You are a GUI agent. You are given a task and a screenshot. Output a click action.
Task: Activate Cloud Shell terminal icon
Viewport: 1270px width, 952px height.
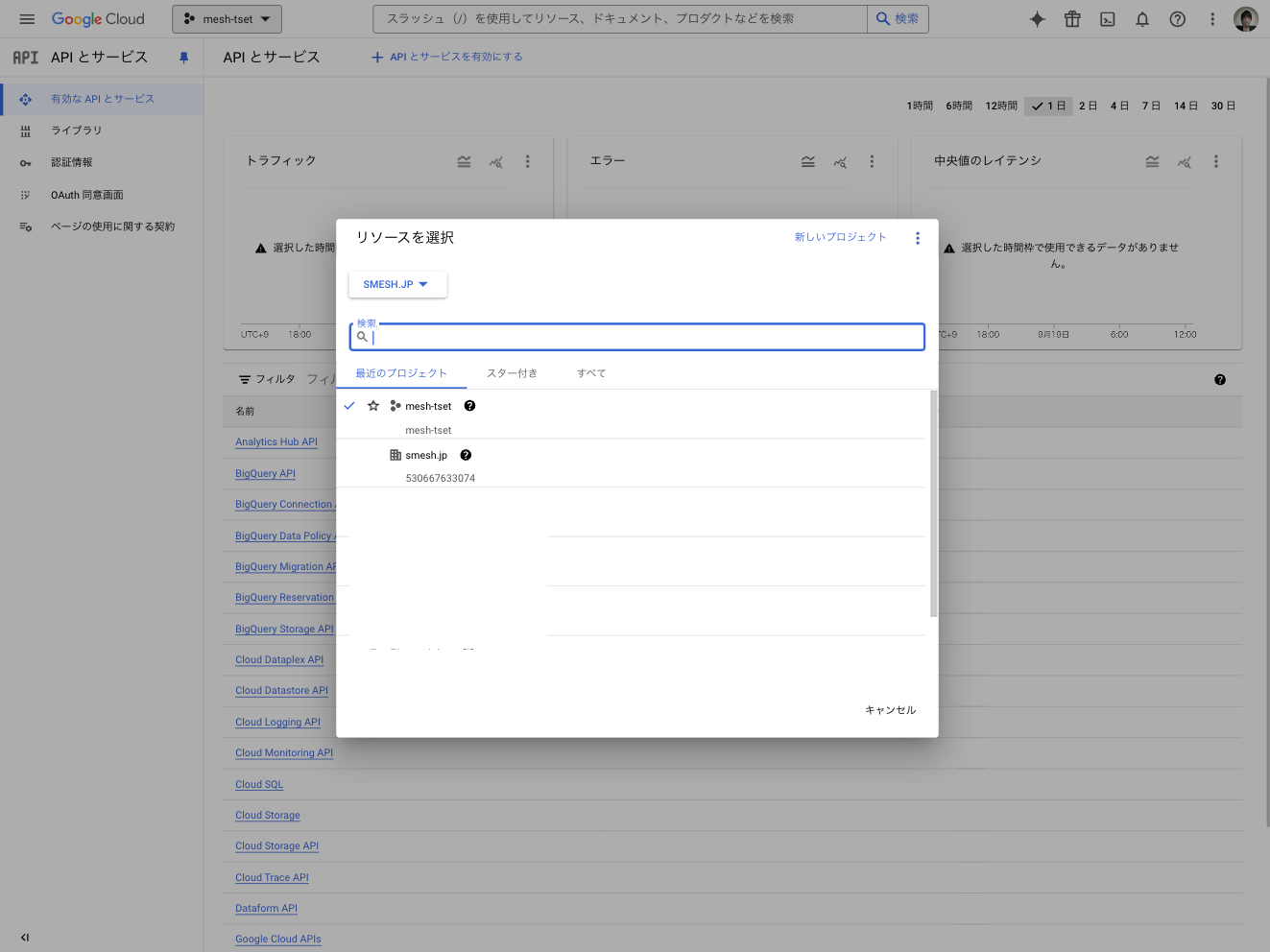click(x=1108, y=19)
